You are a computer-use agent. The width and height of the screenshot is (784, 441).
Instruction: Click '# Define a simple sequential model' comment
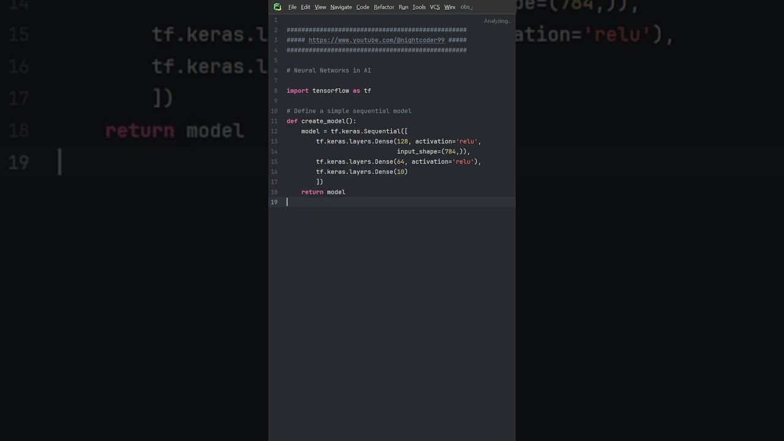349,111
